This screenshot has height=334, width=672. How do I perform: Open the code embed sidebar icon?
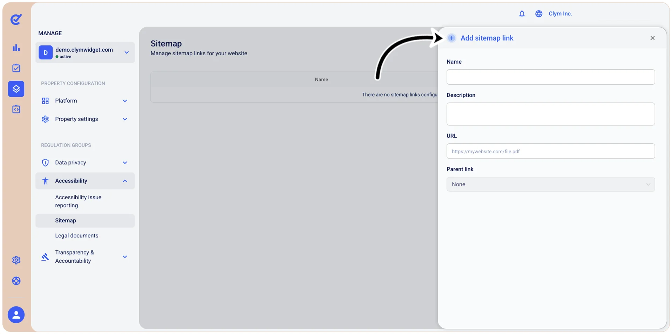[16, 109]
